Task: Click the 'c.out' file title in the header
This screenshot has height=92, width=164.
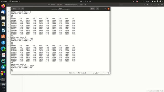Action: coord(60,8)
